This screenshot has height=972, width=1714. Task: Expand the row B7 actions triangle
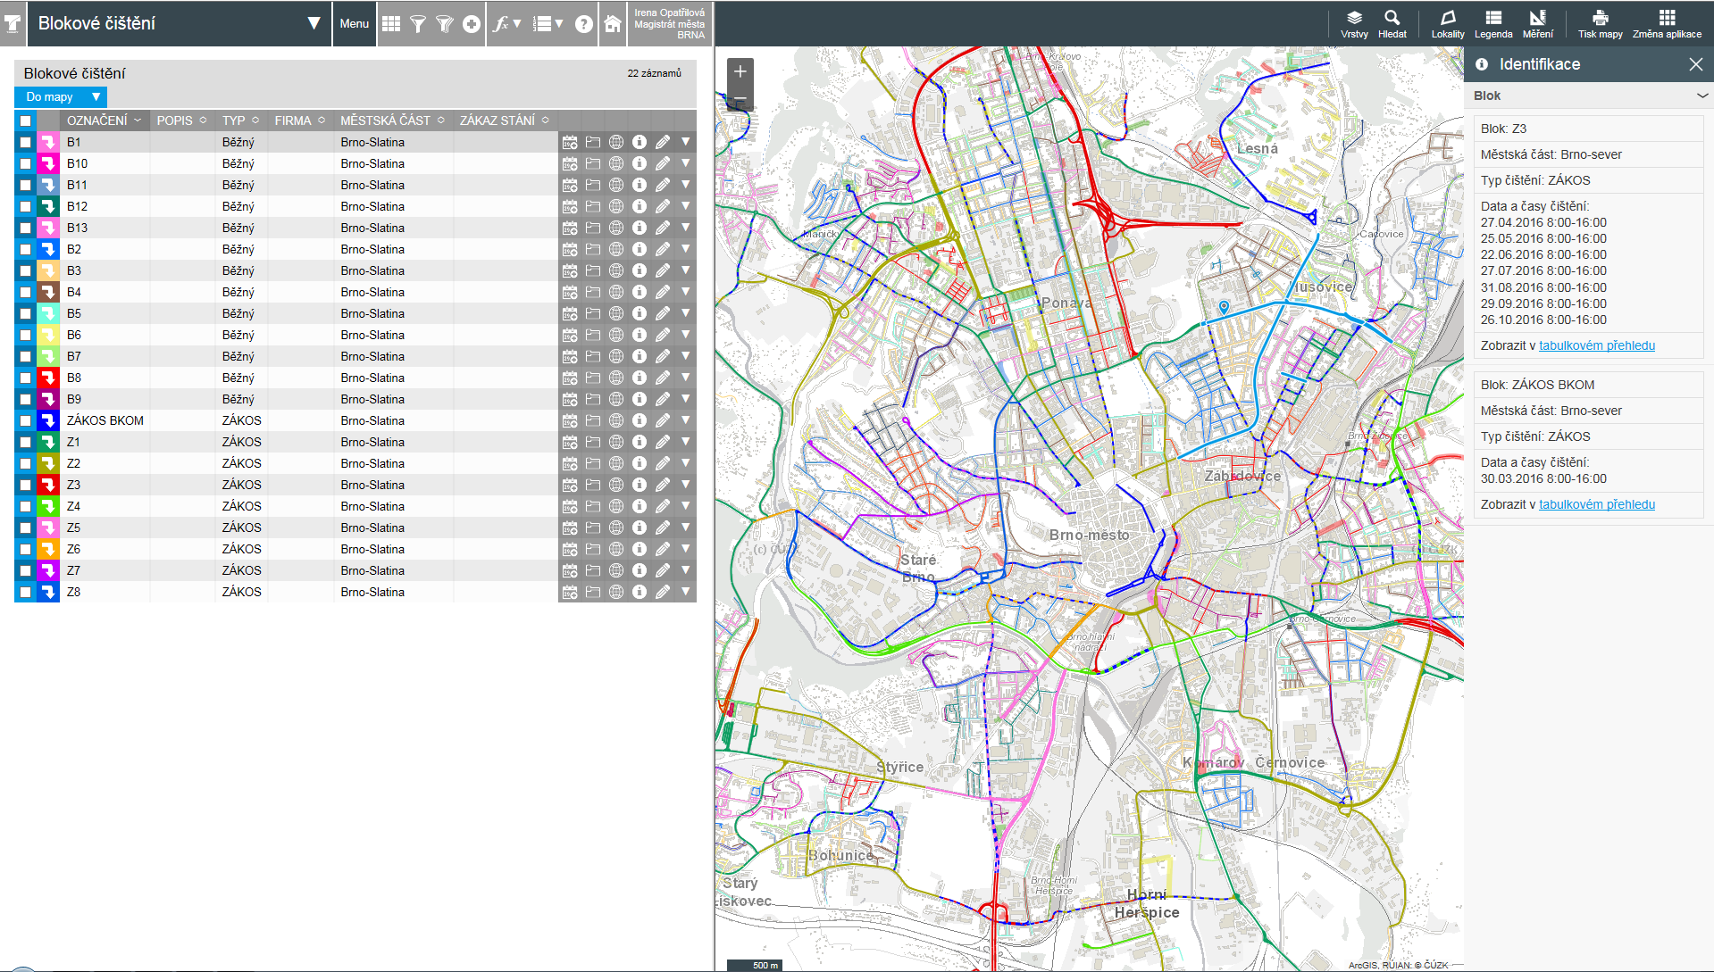(686, 356)
